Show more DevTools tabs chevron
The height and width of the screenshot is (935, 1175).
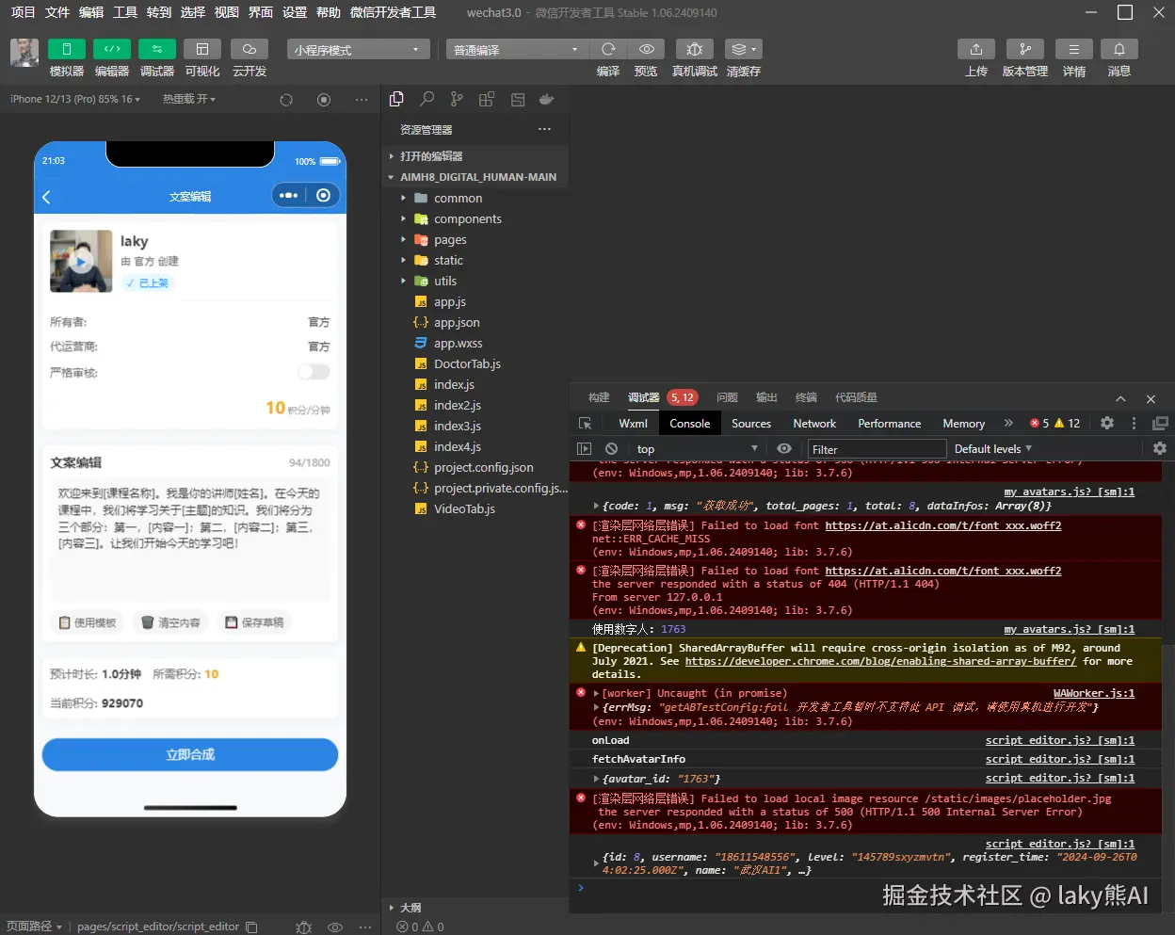pos(1008,424)
